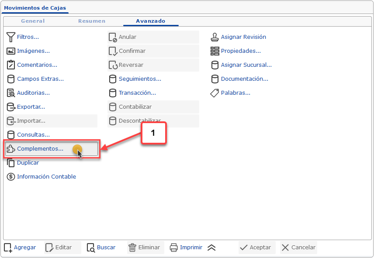Click the Propiedades grid icon
This screenshot has width=374, height=258.
point(215,51)
